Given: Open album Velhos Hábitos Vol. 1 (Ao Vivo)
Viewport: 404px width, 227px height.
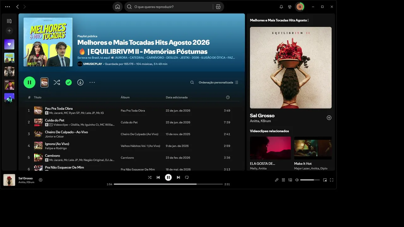Looking at the screenshot, I should click(x=140, y=146).
